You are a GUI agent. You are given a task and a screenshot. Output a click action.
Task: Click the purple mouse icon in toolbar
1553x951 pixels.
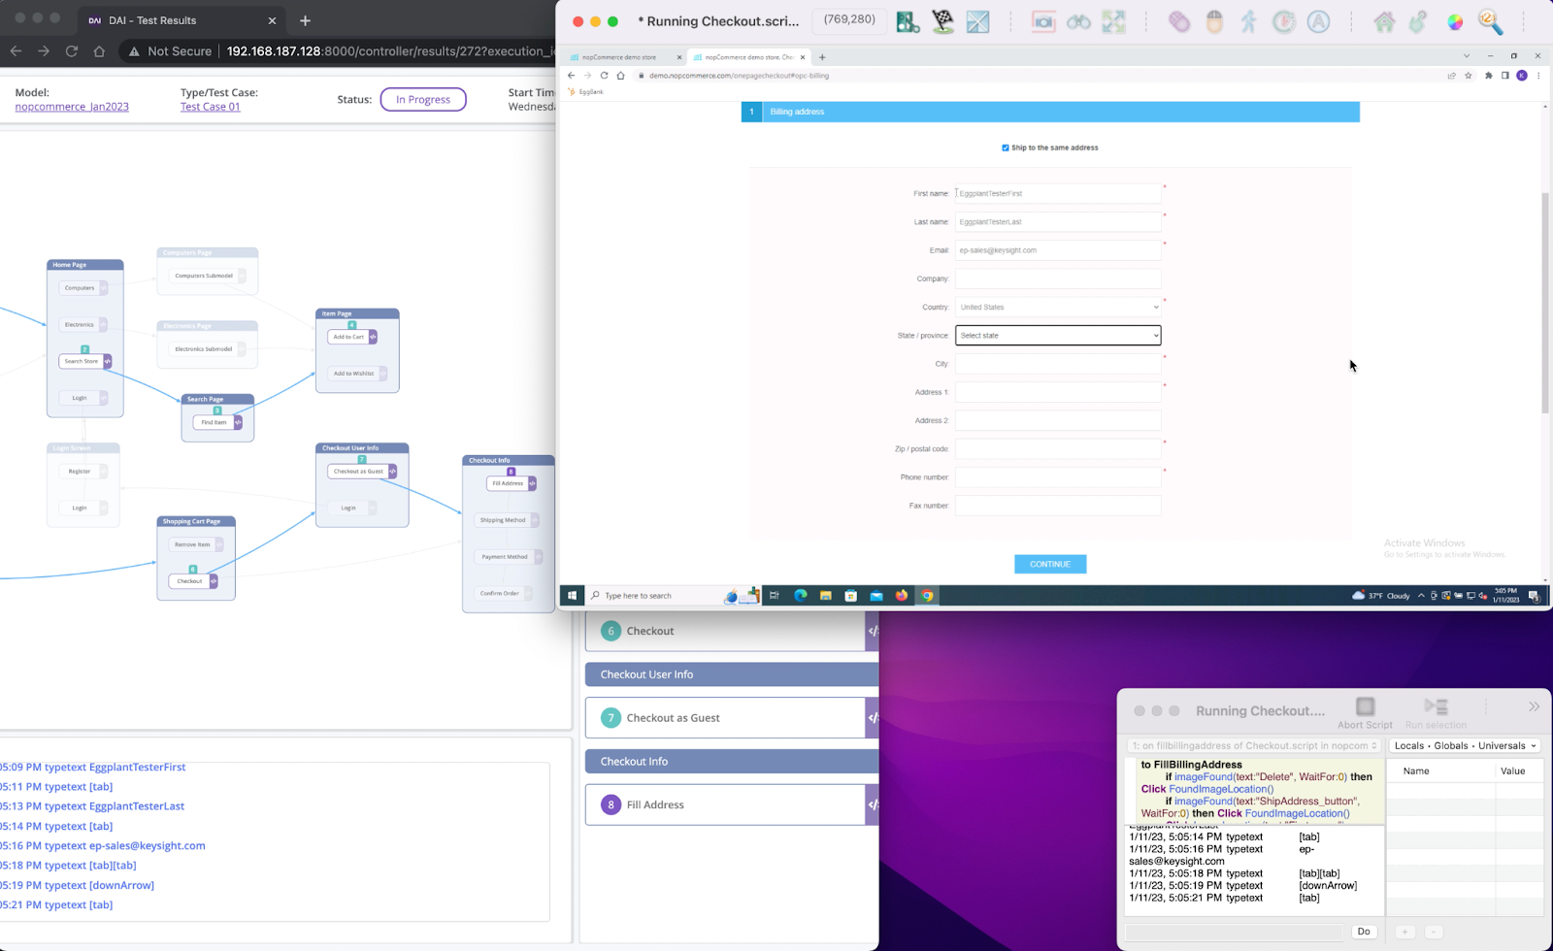1179,21
